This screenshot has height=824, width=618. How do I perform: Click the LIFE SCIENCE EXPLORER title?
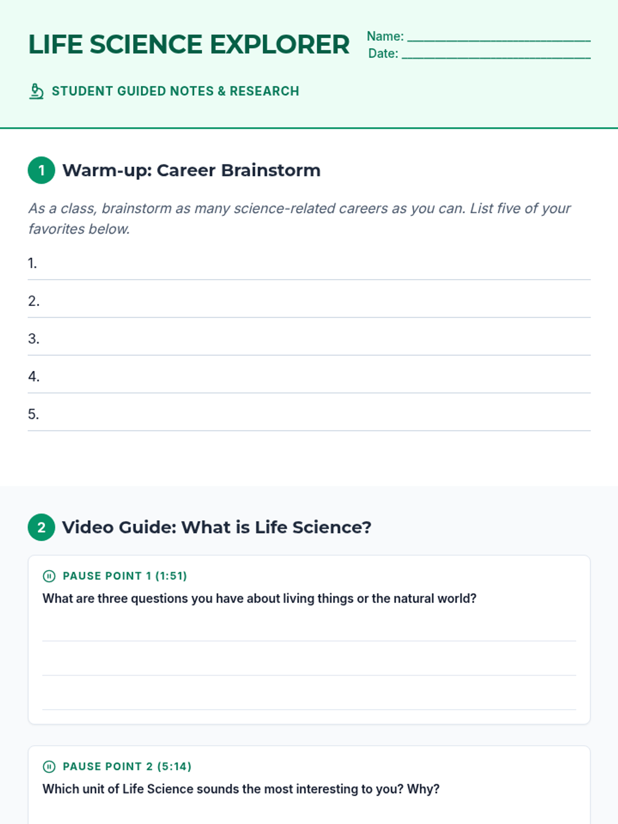[x=188, y=44]
